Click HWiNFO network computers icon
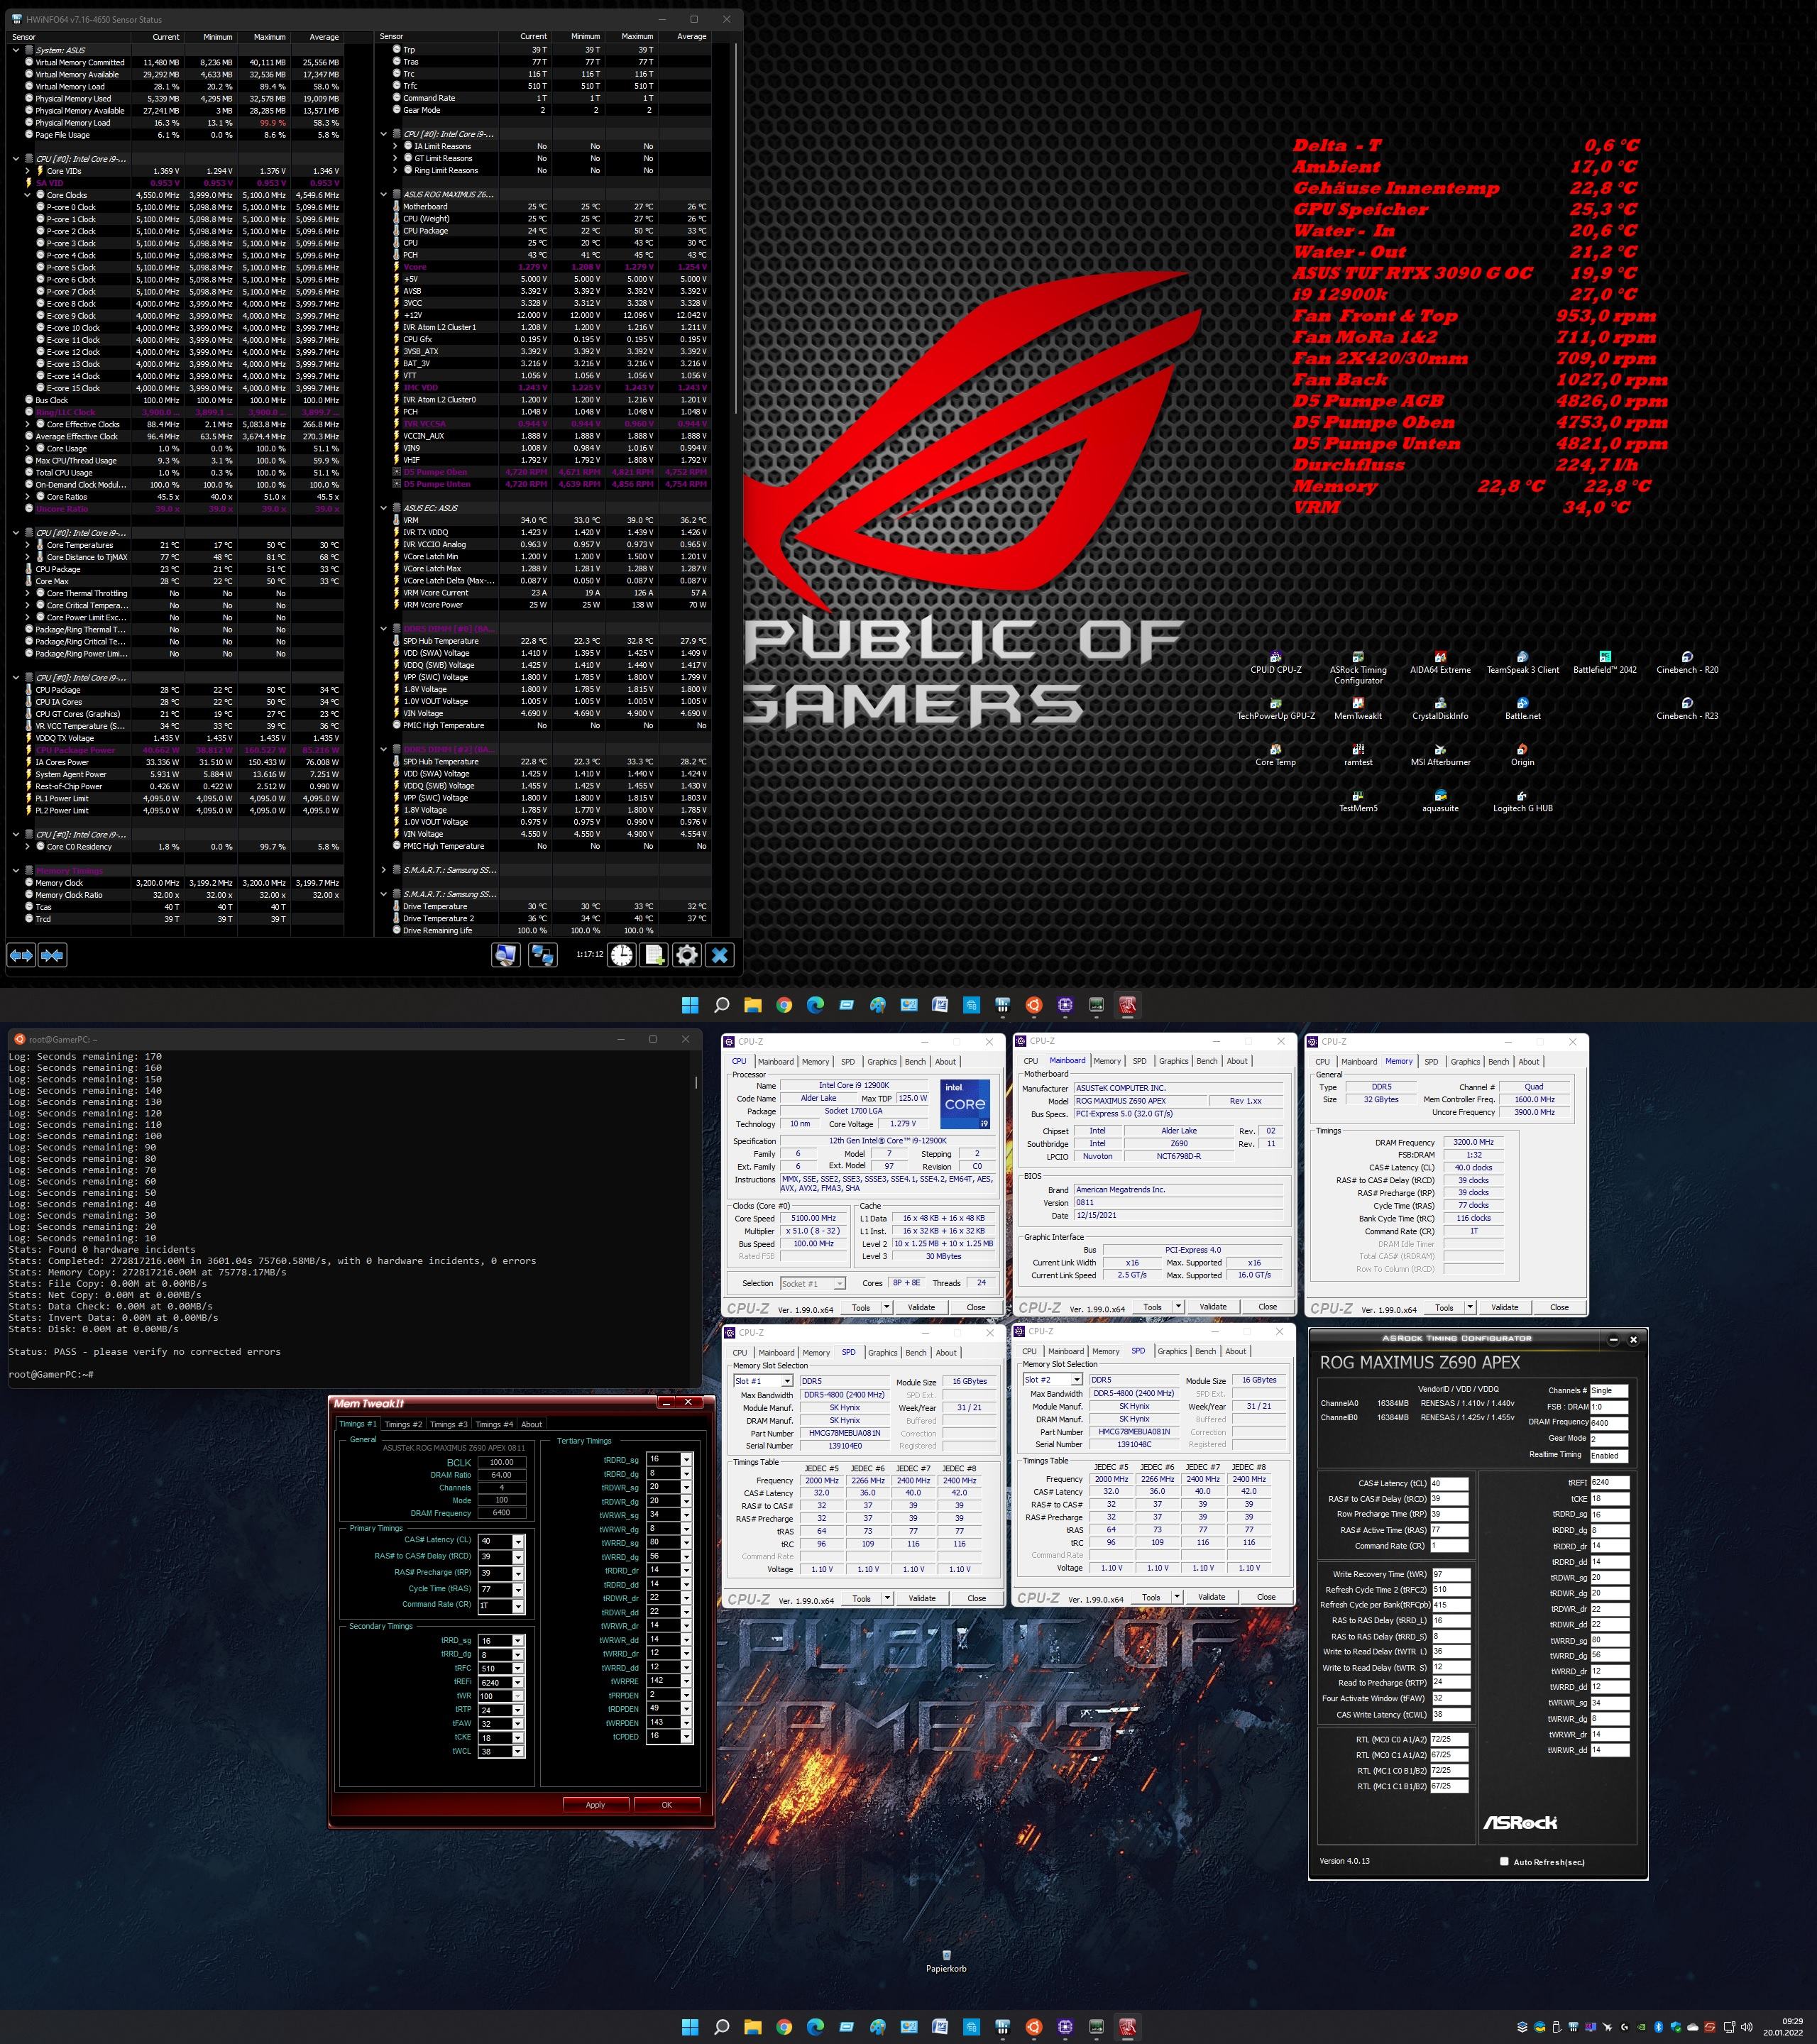 [542, 955]
